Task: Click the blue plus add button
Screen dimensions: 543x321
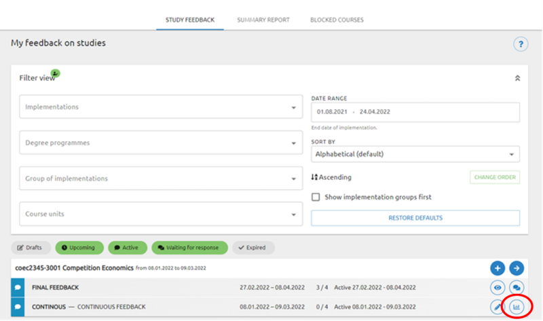Action: 498,268
